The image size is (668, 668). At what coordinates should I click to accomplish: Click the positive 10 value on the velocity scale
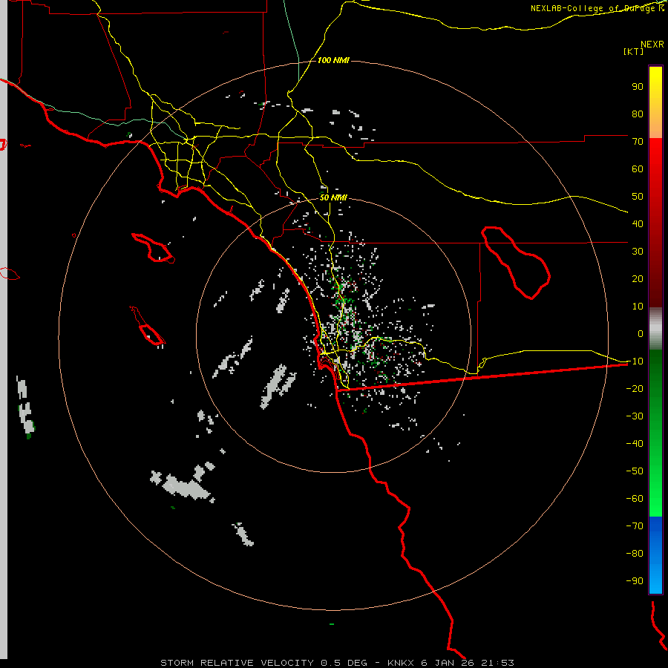(638, 307)
